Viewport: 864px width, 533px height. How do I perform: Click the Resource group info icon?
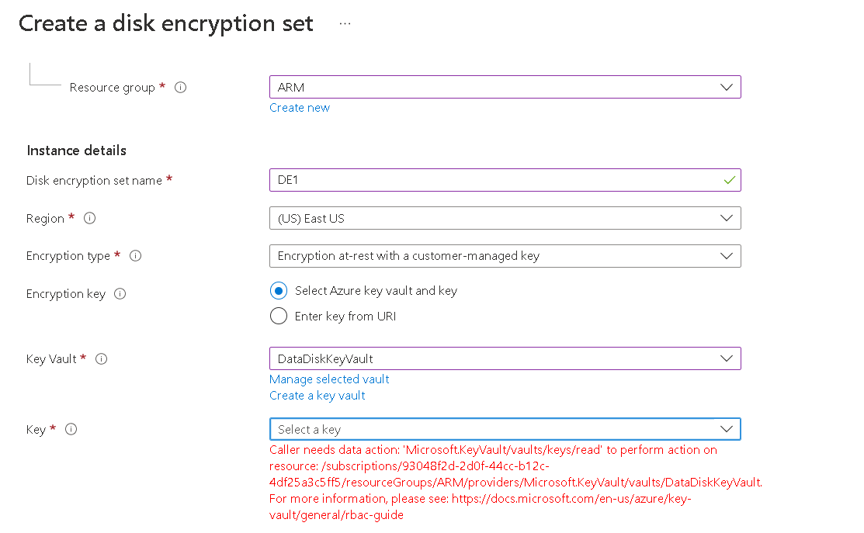pos(180,88)
